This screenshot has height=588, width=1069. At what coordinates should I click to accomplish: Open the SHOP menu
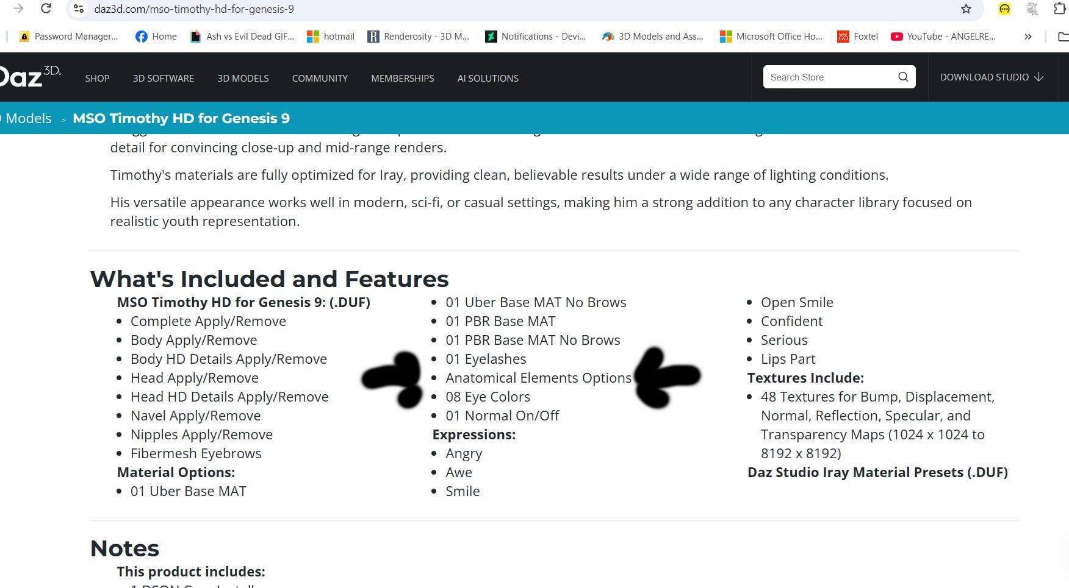pos(97,79)
